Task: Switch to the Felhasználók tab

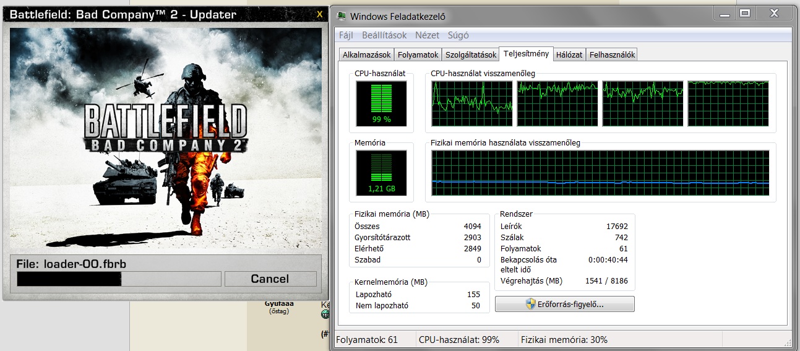Action: pos(612,54)
